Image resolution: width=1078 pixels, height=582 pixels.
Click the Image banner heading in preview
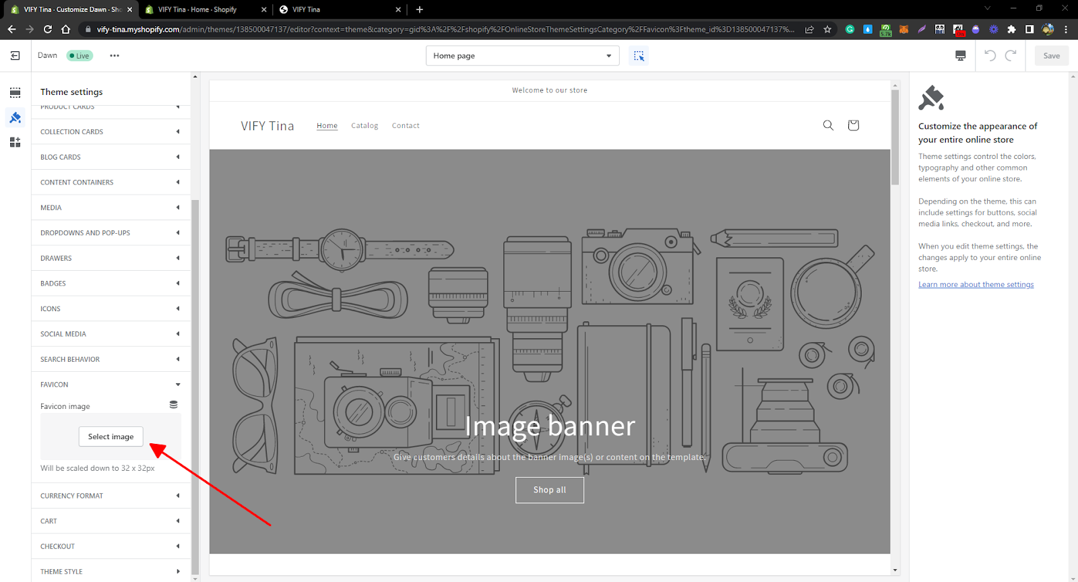[550, 426]
